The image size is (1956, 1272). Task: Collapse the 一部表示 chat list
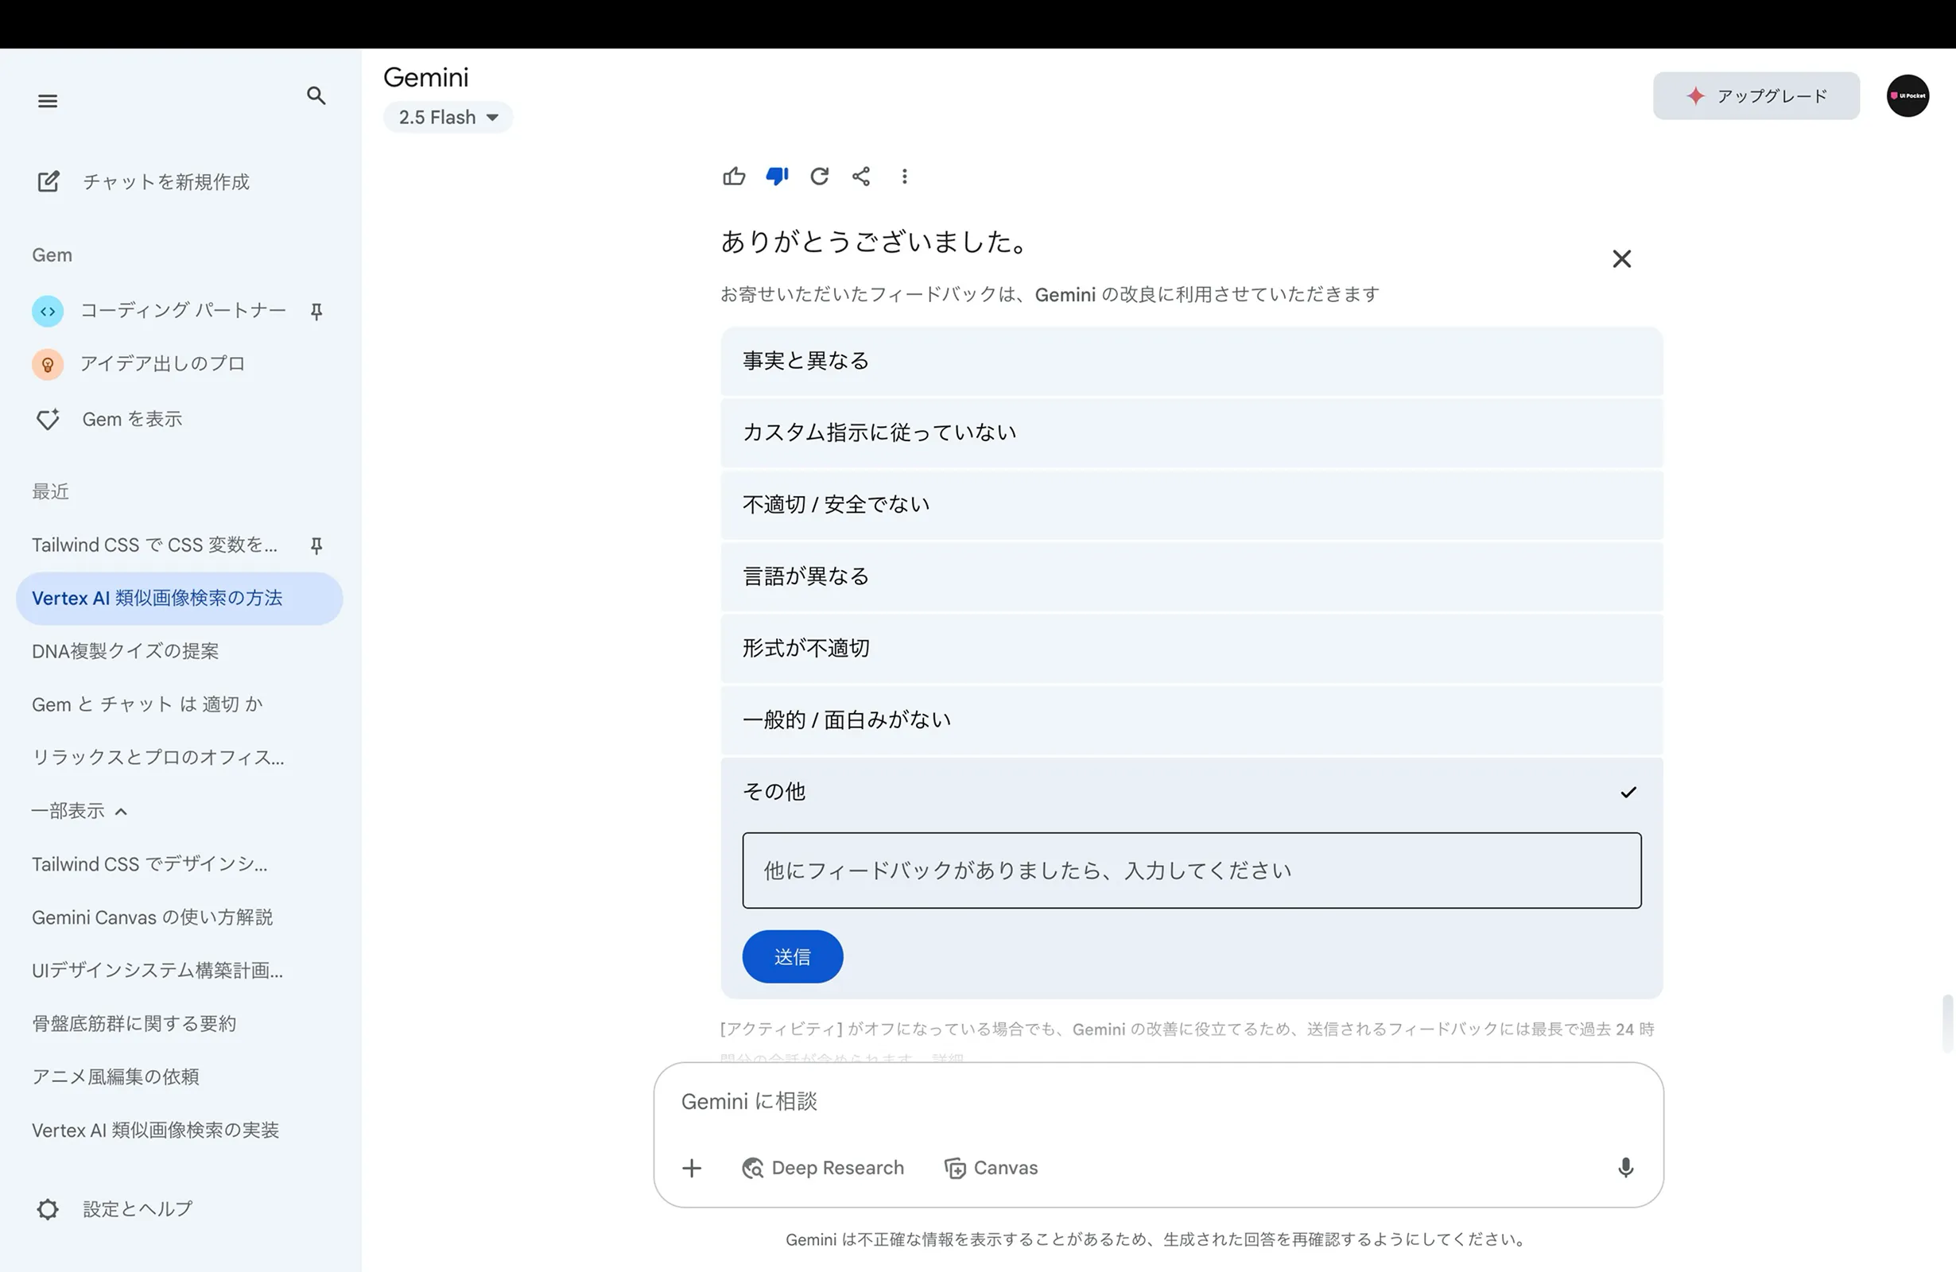point(79,811)
